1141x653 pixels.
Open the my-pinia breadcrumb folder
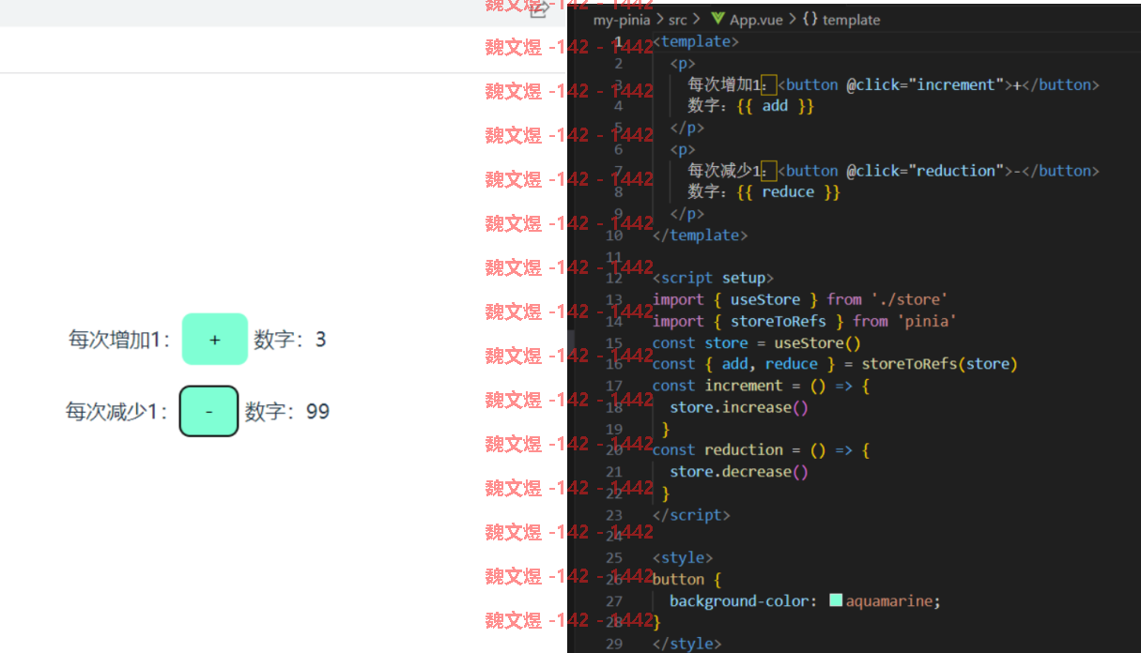pos(622,20)
